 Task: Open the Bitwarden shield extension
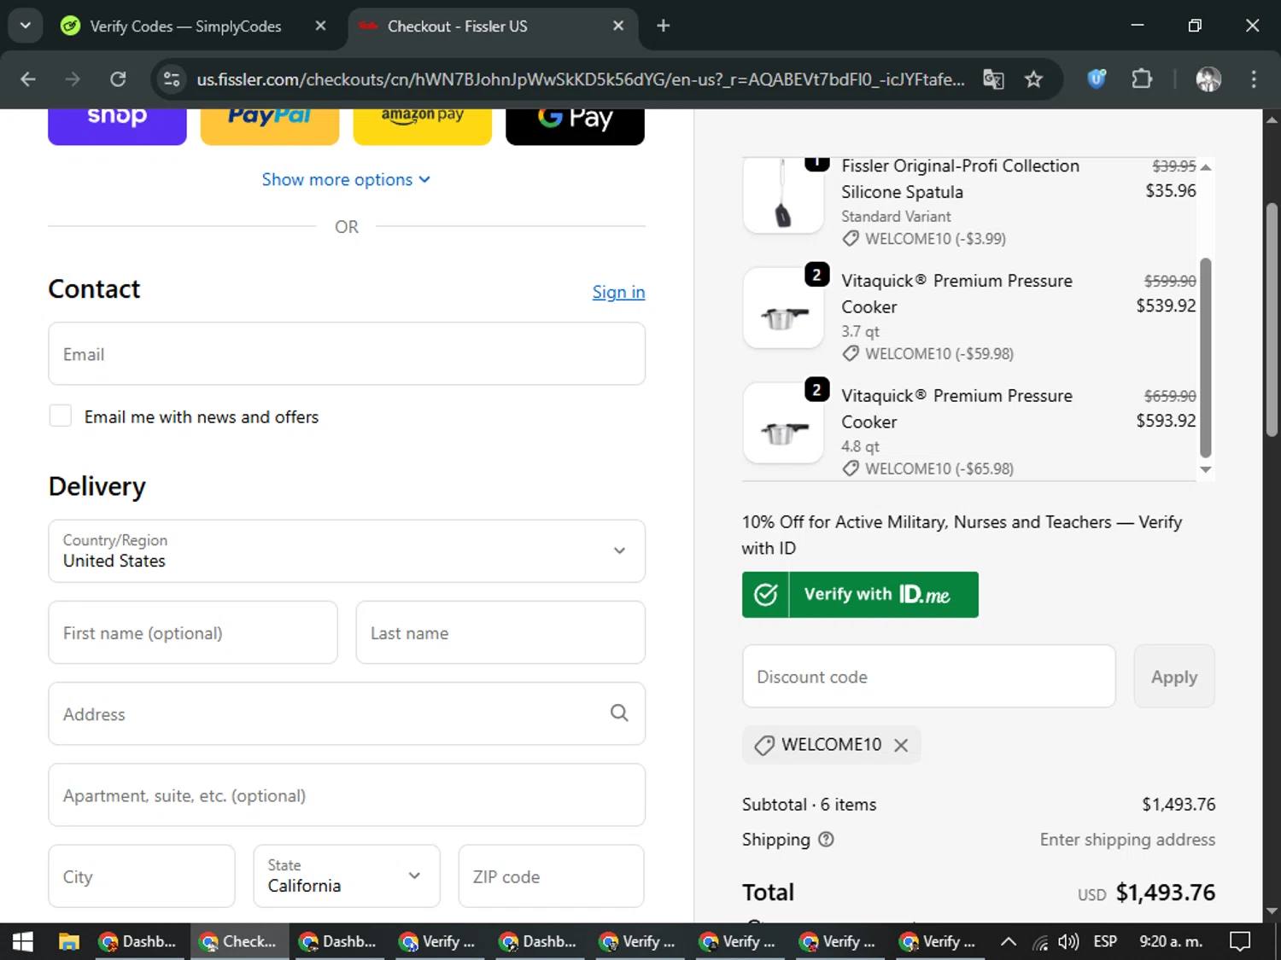(x=1097, y=79)
